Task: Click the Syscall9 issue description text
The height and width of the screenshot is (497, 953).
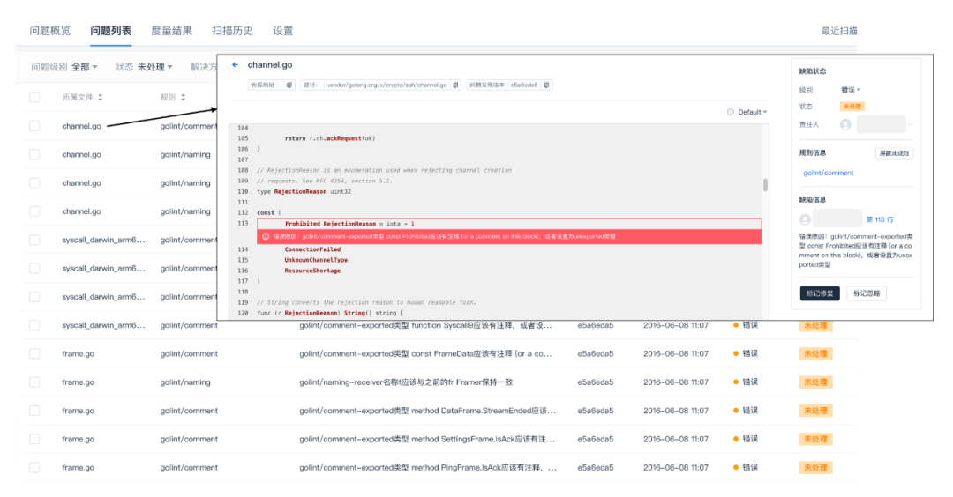Action: [x=424, y=325]
